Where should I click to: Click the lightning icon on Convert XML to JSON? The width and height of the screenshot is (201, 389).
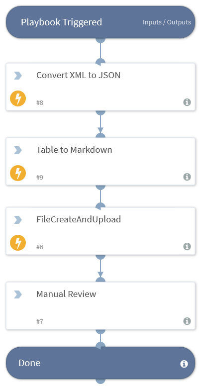click(x=18, y=98)
